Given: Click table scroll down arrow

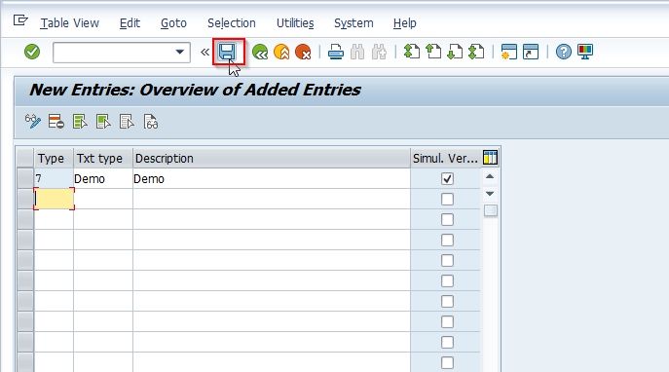Looking at the screenshot, I should click(490, 194).
